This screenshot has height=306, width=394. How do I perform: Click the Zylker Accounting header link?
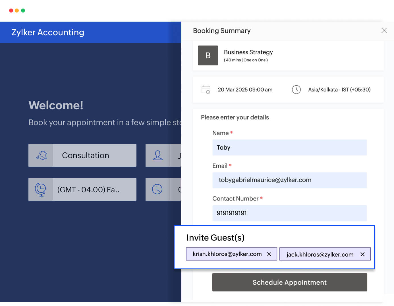[x=47, y=32]
